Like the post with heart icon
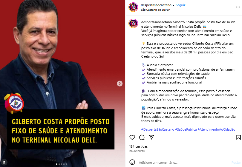Screen dimensions: 242x167 (132, 137)
